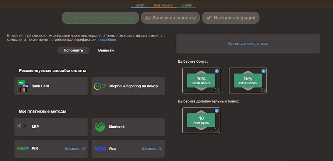Viewport: 333px width, 161px height.
Task: Open info icon on 10 Free Spins
Action: coord(217,111)
